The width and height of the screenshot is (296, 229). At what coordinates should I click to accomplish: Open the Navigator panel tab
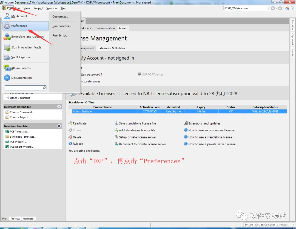(x=29, y=219)
